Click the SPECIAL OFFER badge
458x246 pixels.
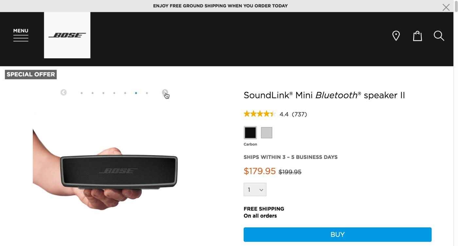(31, 74)
